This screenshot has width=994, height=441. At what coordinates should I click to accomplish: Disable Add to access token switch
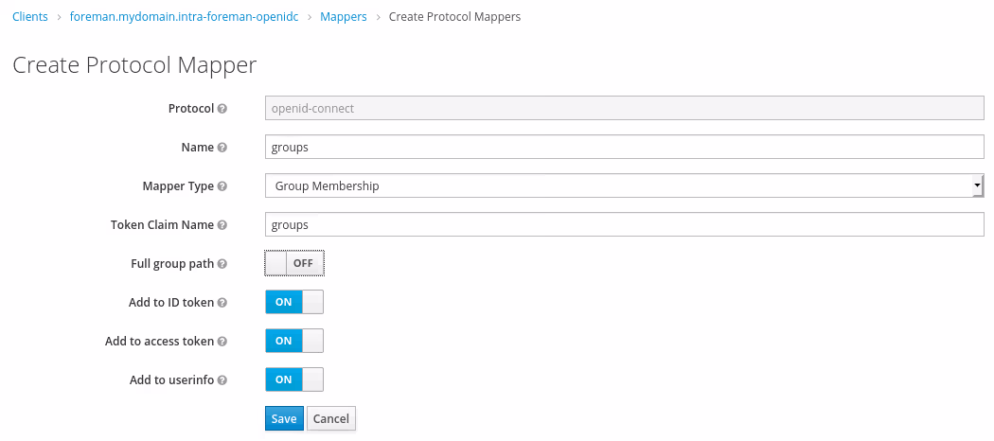tap(294, 341)
